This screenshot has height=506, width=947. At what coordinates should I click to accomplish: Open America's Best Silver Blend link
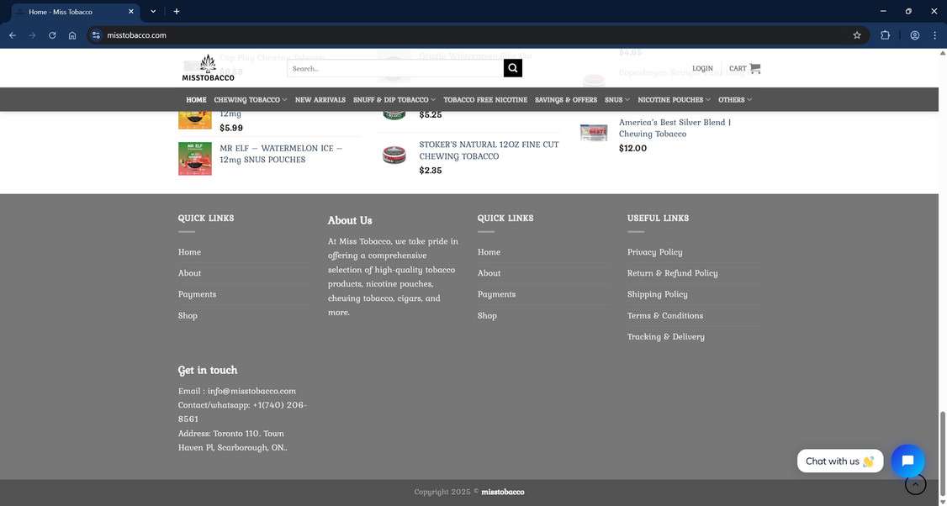coord(675,128)
